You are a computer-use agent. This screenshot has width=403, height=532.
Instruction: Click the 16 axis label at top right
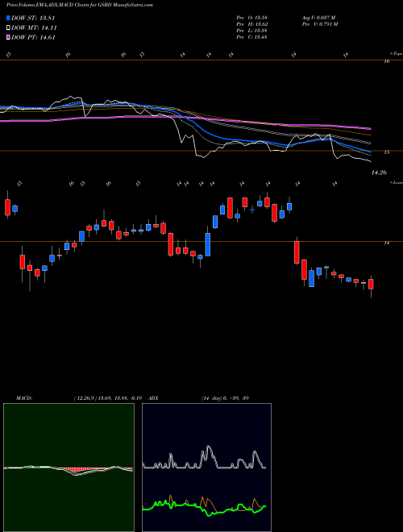point(386,61)
